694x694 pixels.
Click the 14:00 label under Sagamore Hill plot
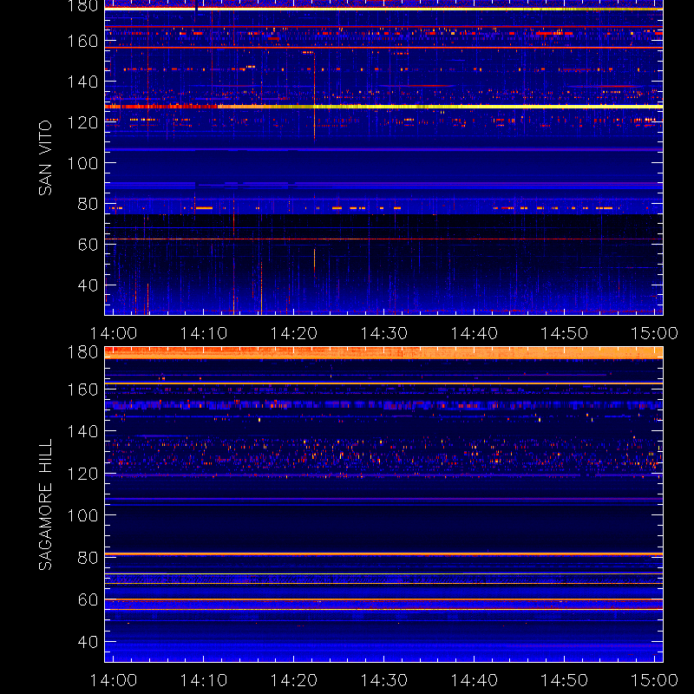[114, 680]
